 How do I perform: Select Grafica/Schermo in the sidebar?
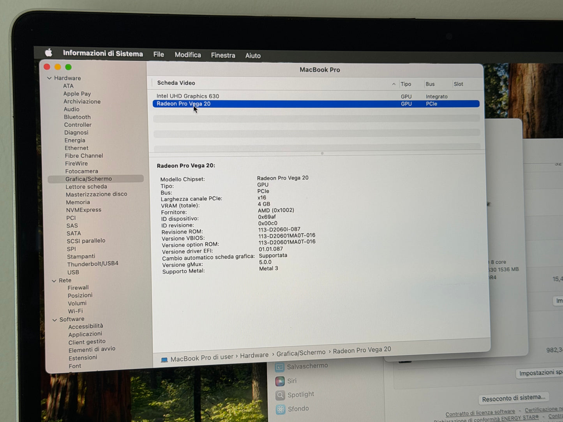tap(96, 179)
